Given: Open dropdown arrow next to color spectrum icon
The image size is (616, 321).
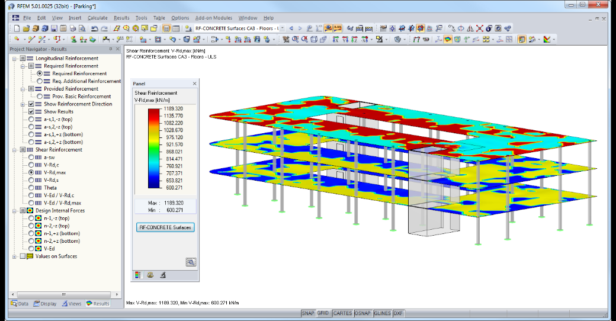Looking at the screenshot, I should tap(554, 39).
